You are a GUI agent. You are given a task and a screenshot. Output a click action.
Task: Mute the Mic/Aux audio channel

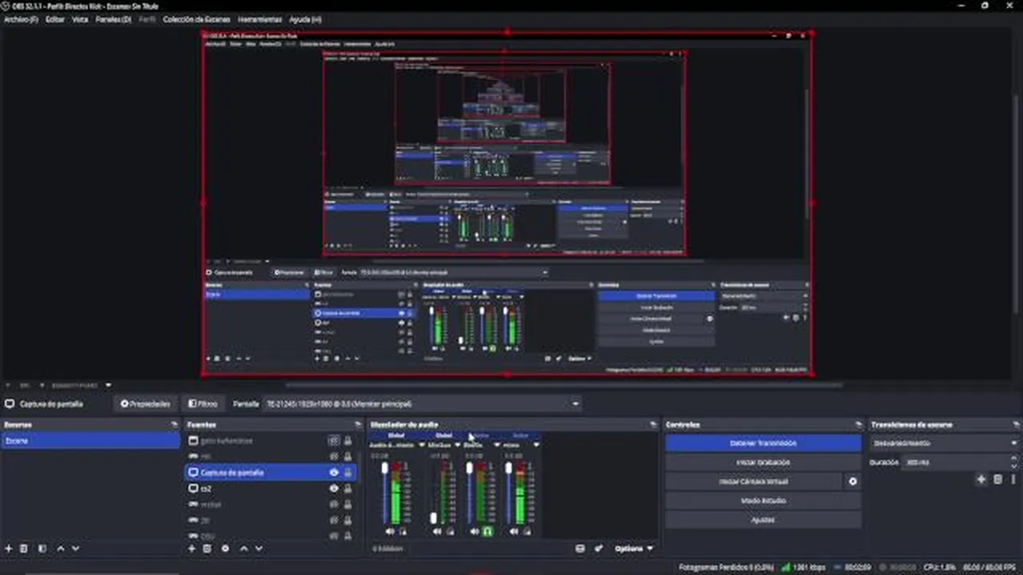coord(438,531)
